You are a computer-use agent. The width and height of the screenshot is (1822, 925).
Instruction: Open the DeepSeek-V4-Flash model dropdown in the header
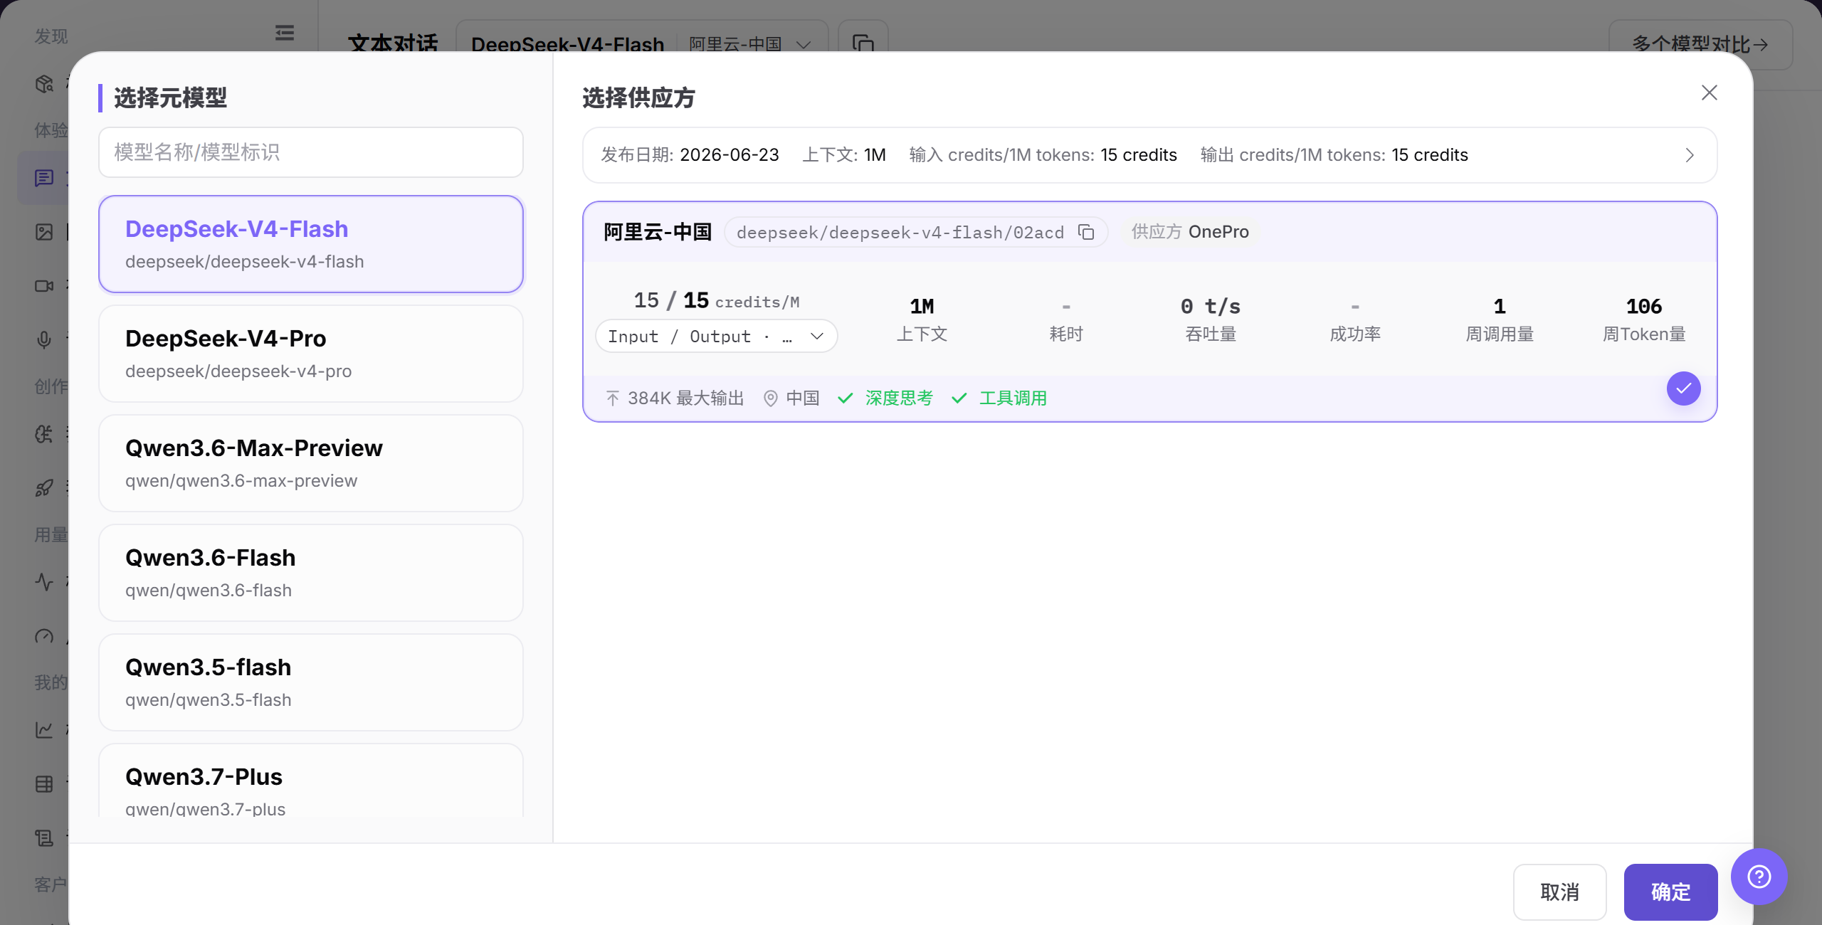642,44
